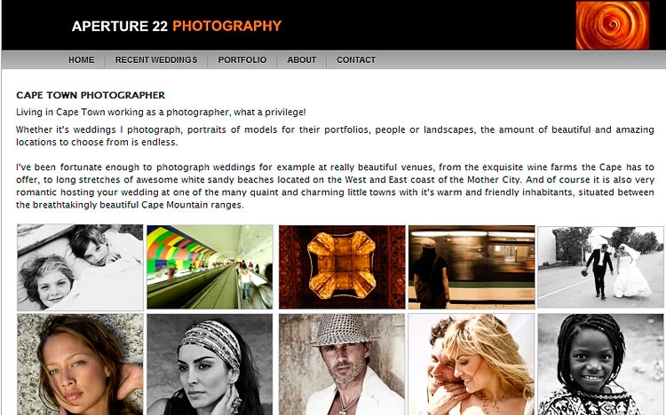
Task: Click the paragraph about wine farm venues
Action: pos(335,186)
